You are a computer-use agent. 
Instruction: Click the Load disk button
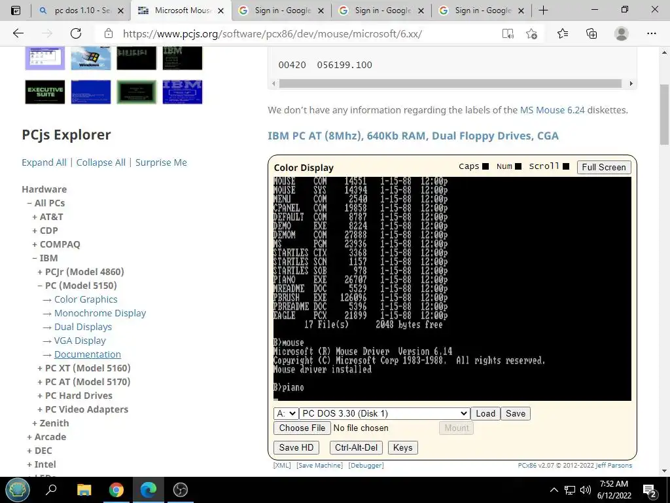tap(485, 414)
